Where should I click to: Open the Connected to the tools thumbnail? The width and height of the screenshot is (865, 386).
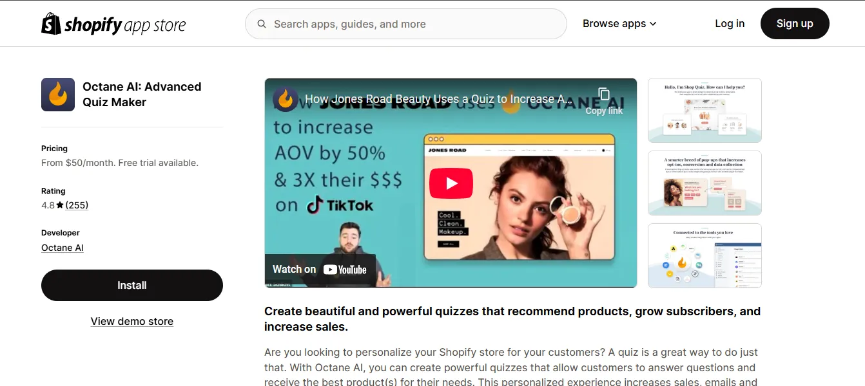[x=705, y=255]
